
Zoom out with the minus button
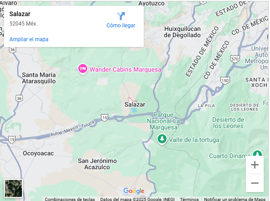click(x=255, y=183)
